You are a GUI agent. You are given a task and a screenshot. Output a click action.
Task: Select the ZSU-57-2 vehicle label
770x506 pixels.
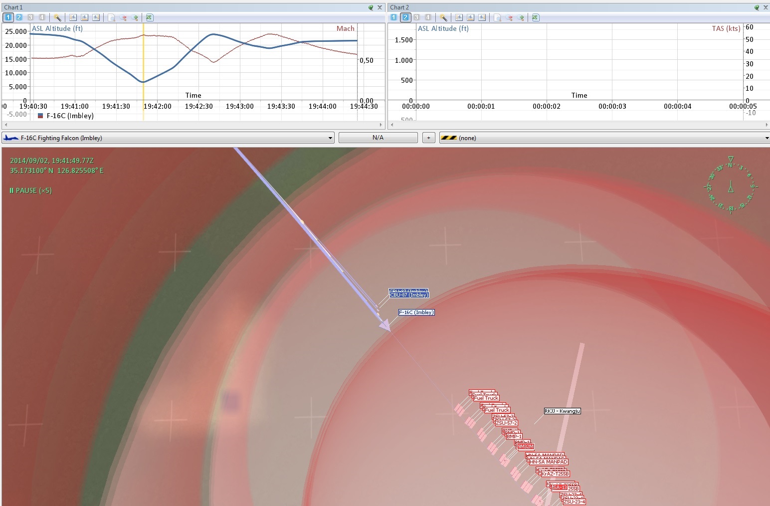507,423
